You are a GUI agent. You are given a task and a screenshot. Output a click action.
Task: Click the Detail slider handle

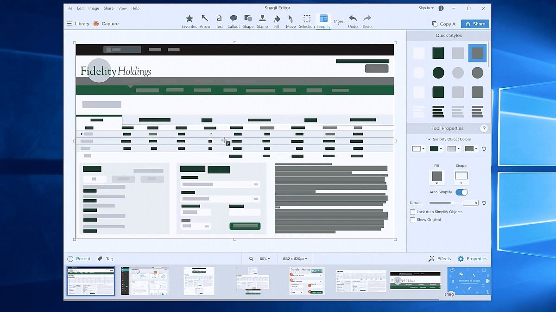(x=453, y=203)
